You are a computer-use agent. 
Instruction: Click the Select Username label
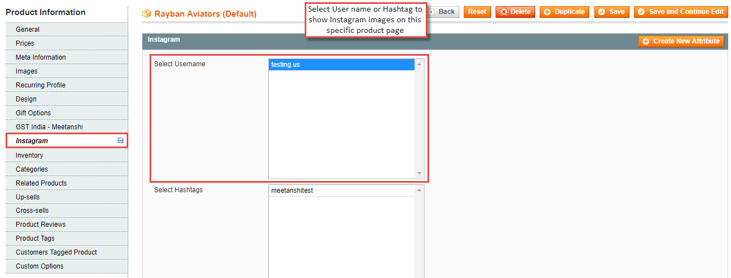tap(180, 64)
